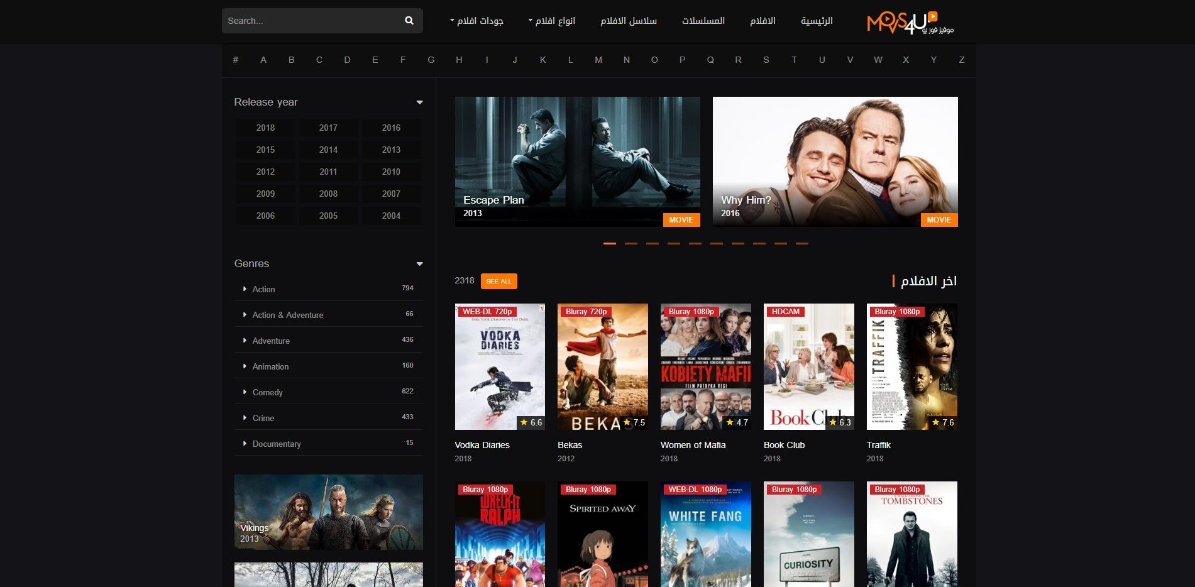Filter by release year 2004
The width and height of the screenshot is (1195, 587).
tap(391, 216)
